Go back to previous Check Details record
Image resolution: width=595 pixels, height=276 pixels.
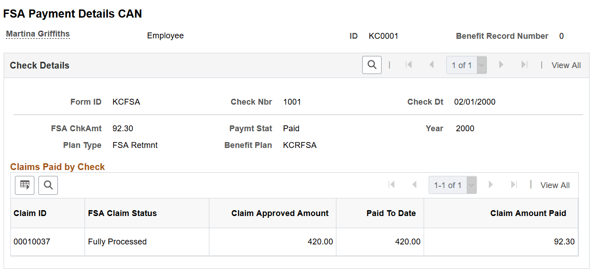pos(432,64)
